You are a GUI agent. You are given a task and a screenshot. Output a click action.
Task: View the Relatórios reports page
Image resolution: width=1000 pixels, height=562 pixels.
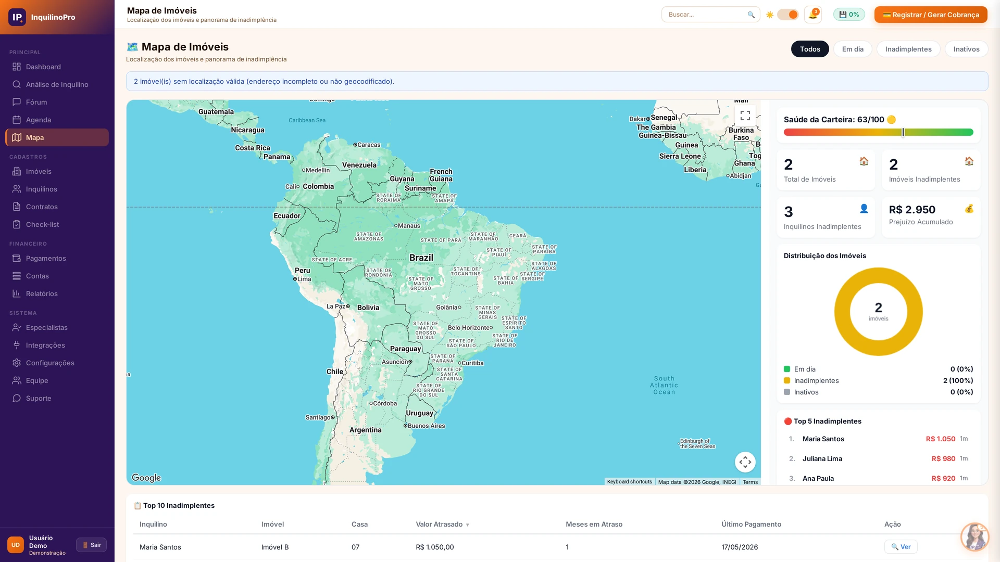[57, 293]
